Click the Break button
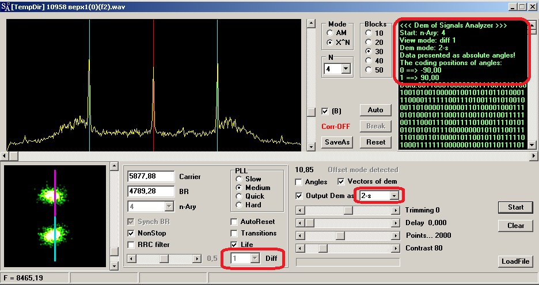The height and width of the screenshot is (285, 539). pos(375,126)
